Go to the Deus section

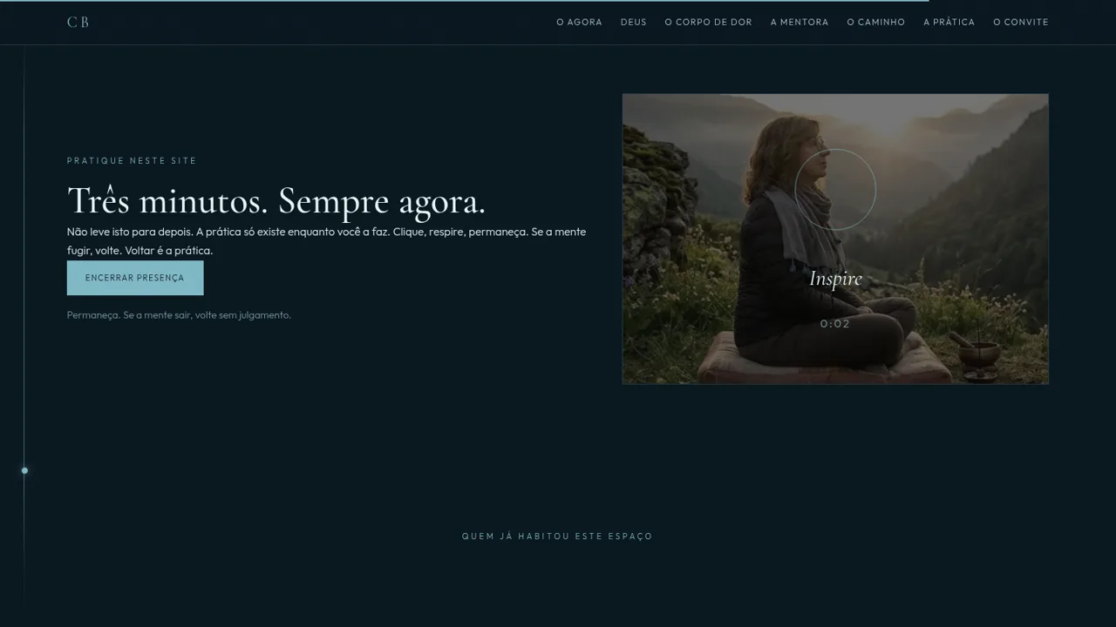coord(634,22)
